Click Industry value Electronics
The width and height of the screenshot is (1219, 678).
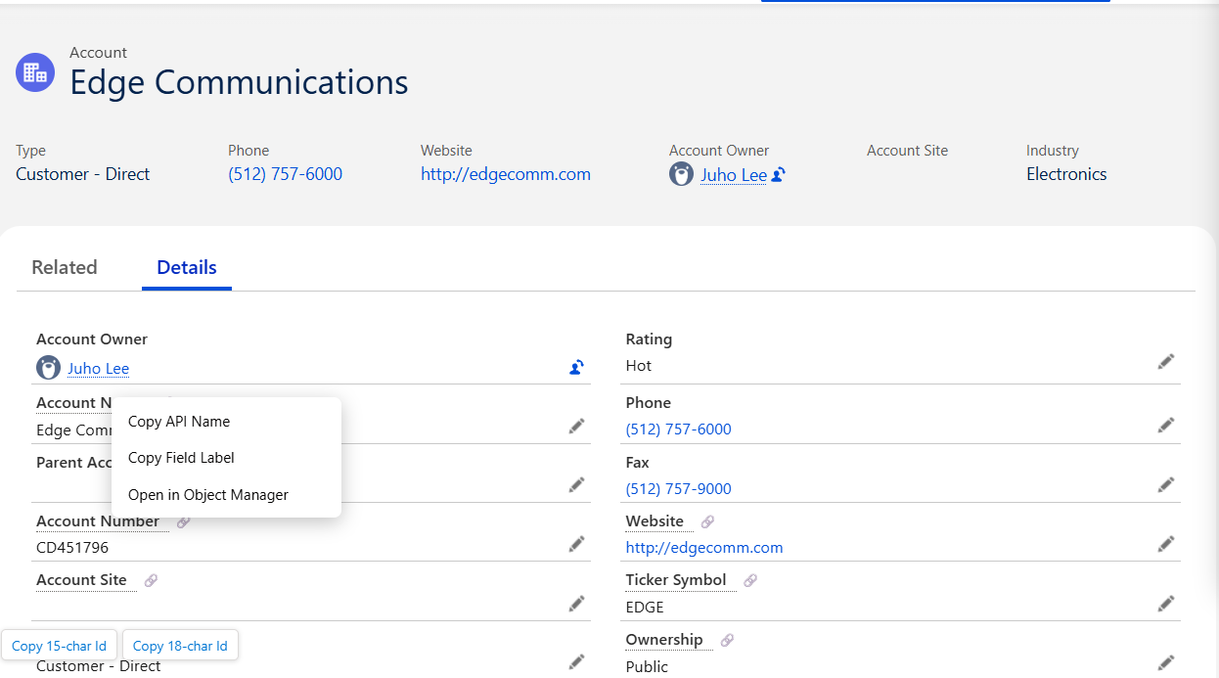[x=1066, y=174]
